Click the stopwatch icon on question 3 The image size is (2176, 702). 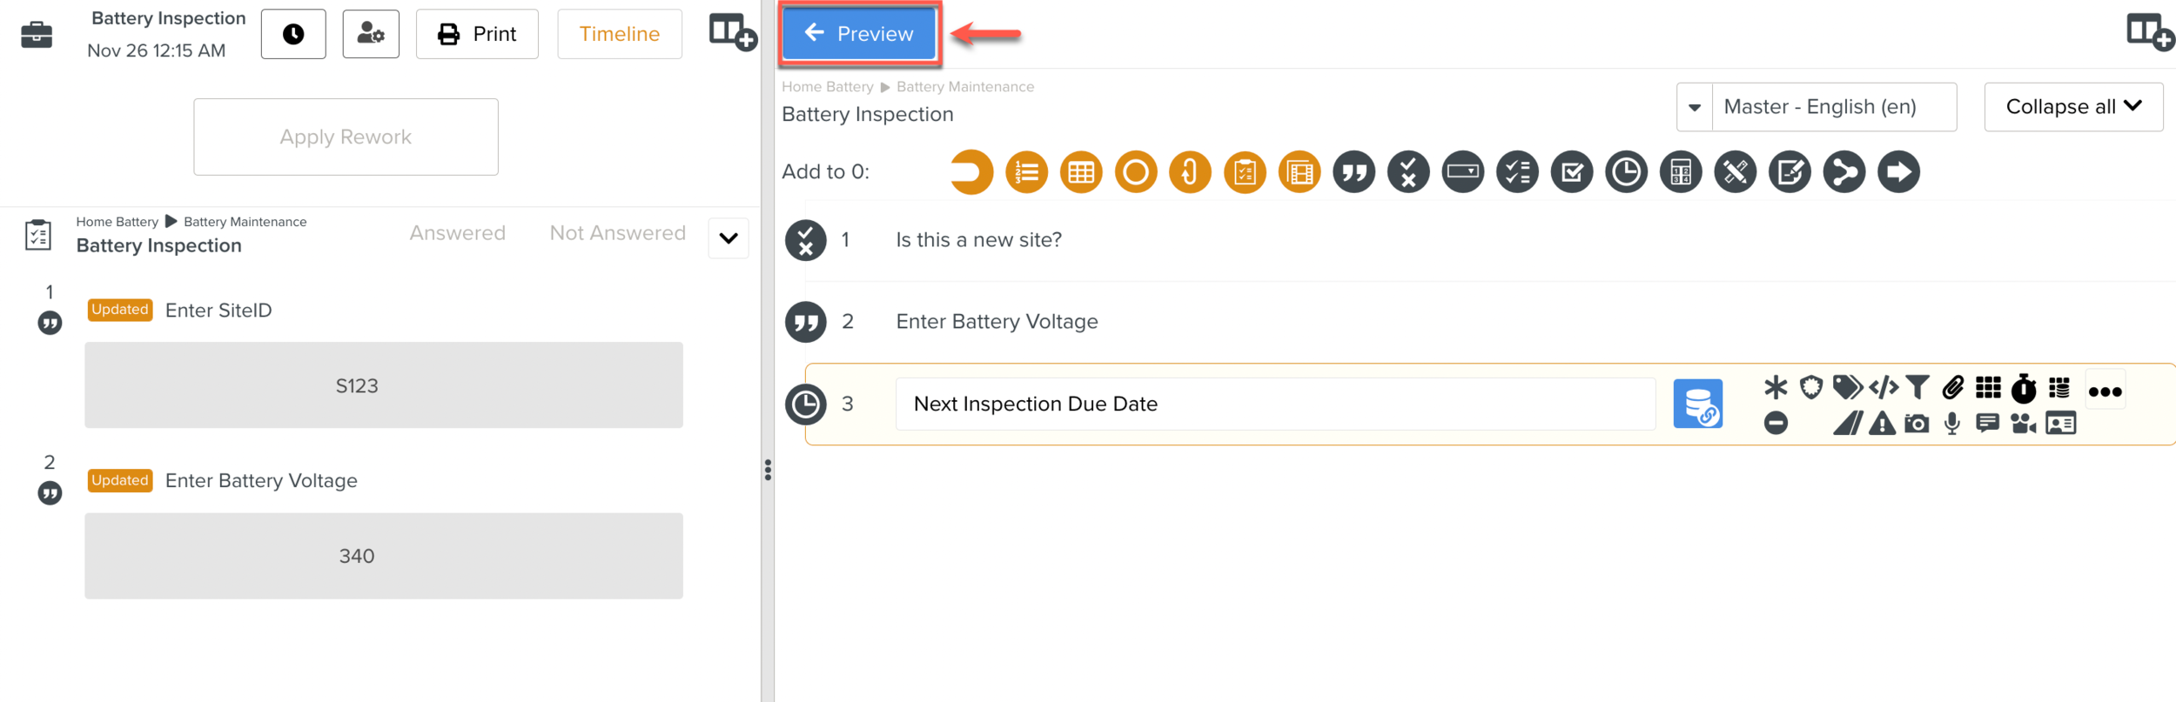point(2024,388)
